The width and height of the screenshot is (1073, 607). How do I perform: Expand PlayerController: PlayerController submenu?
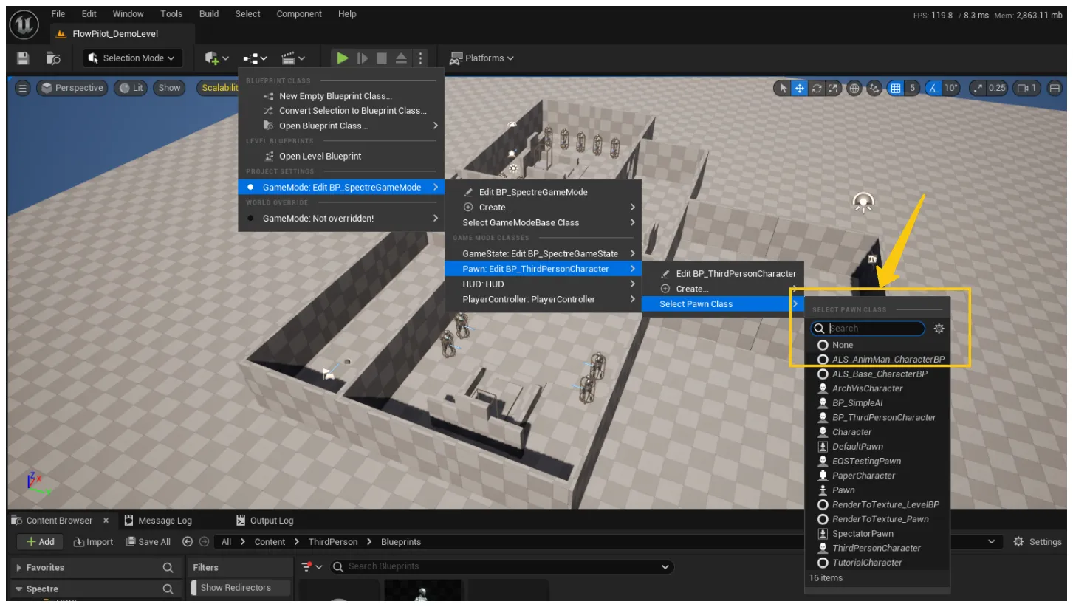543,299
